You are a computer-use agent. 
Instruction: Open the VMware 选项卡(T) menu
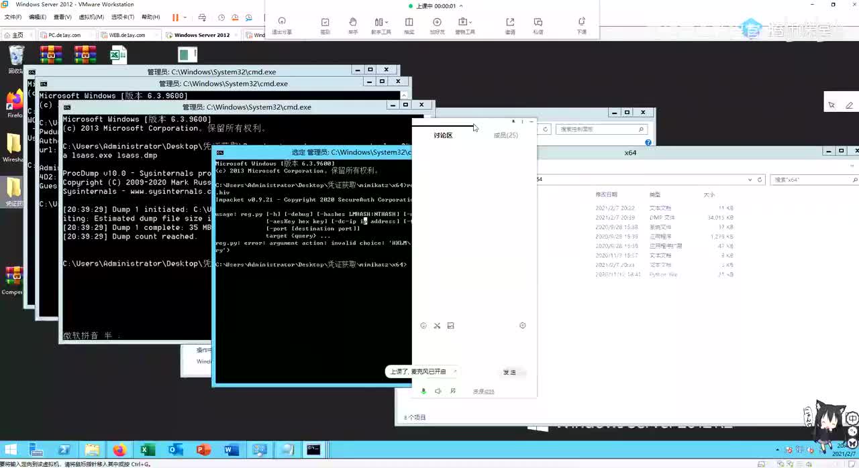tap(122, 17)
